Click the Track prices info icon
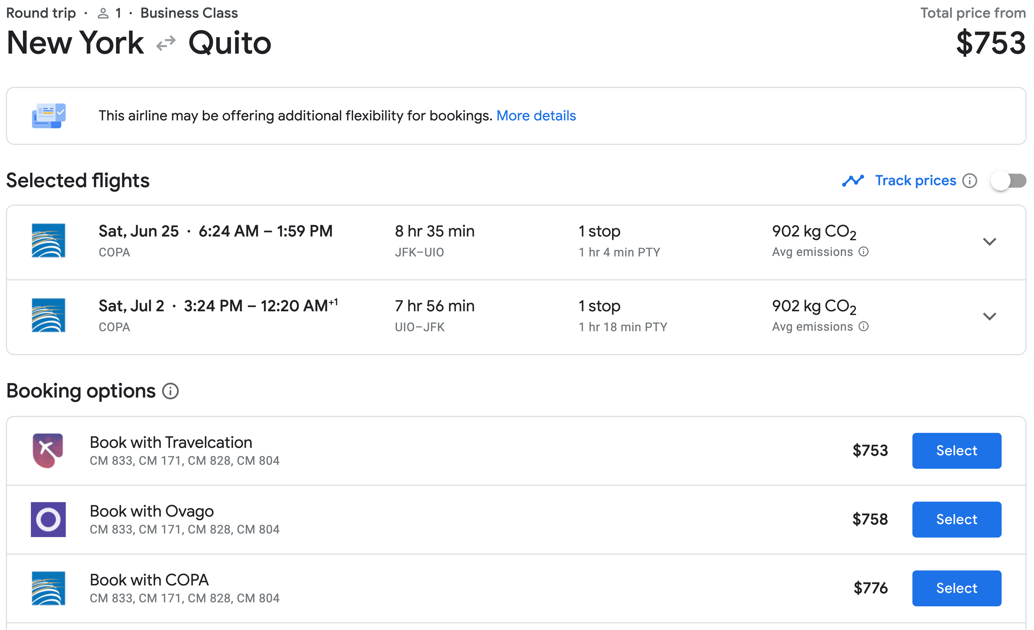 click(969, 181)
